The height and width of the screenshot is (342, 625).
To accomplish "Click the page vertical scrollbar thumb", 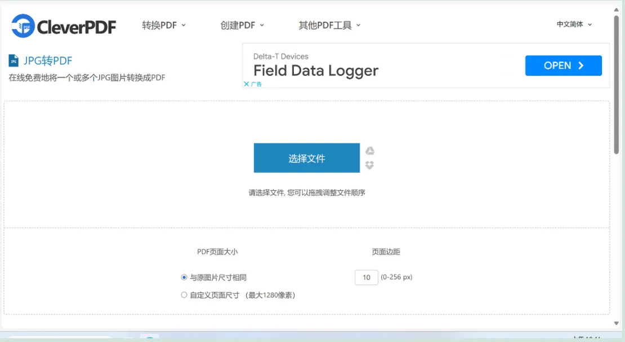I will 616,84.
